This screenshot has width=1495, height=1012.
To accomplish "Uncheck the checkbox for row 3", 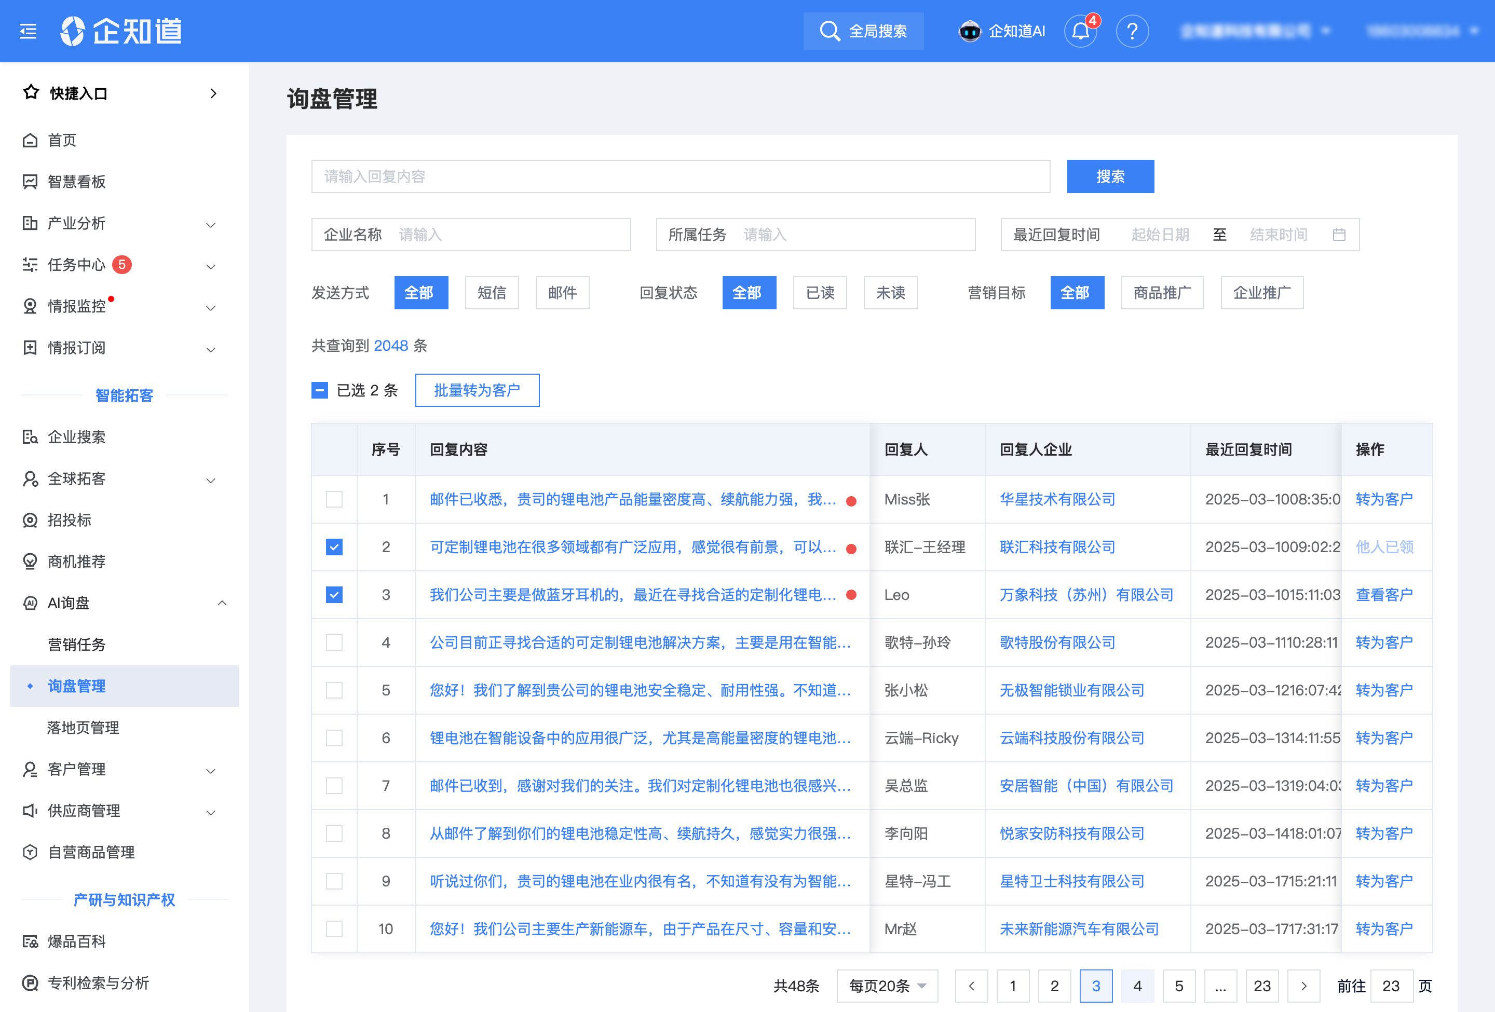I will click(334, 595).
